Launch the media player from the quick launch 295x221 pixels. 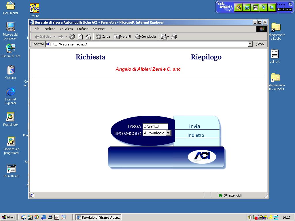[x=37, y=217]
